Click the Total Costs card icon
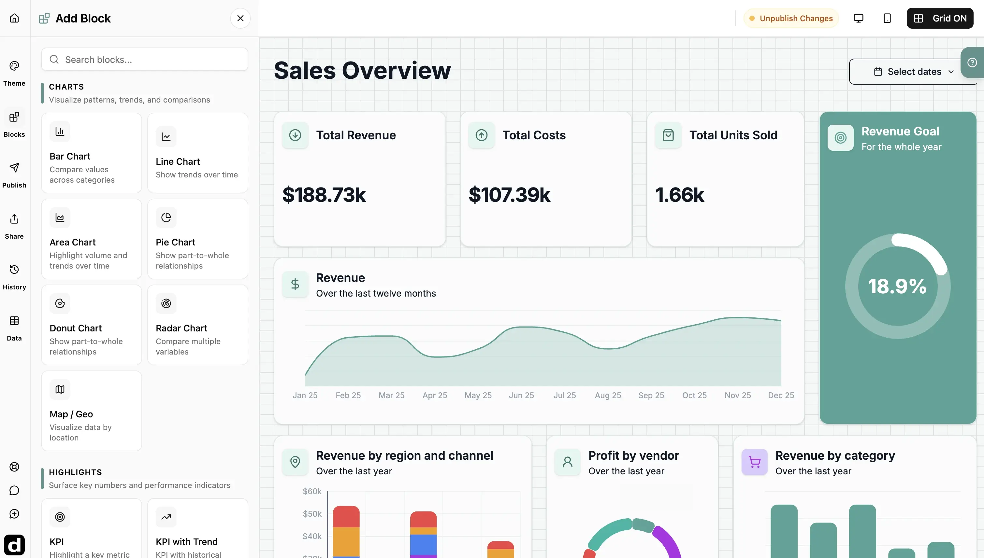 pyautogui.click(x=481, y=135)
